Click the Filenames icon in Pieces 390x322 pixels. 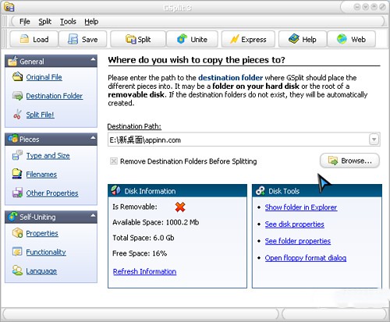(x=17, y=174)
